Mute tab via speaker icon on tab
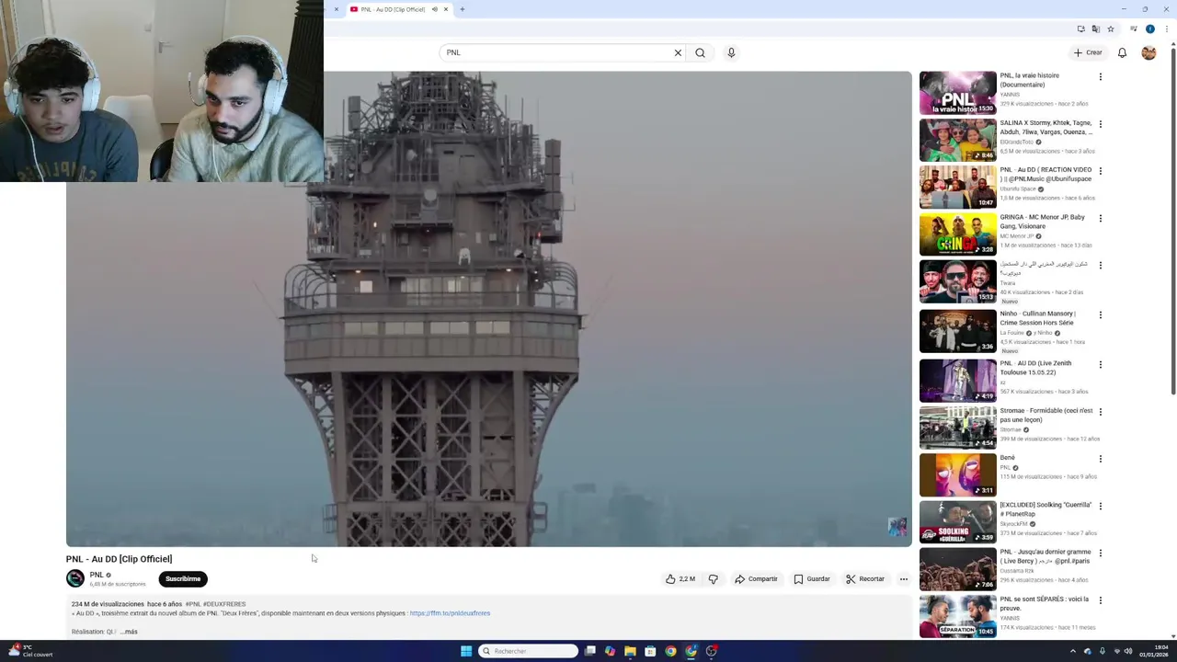 point(434,9)
